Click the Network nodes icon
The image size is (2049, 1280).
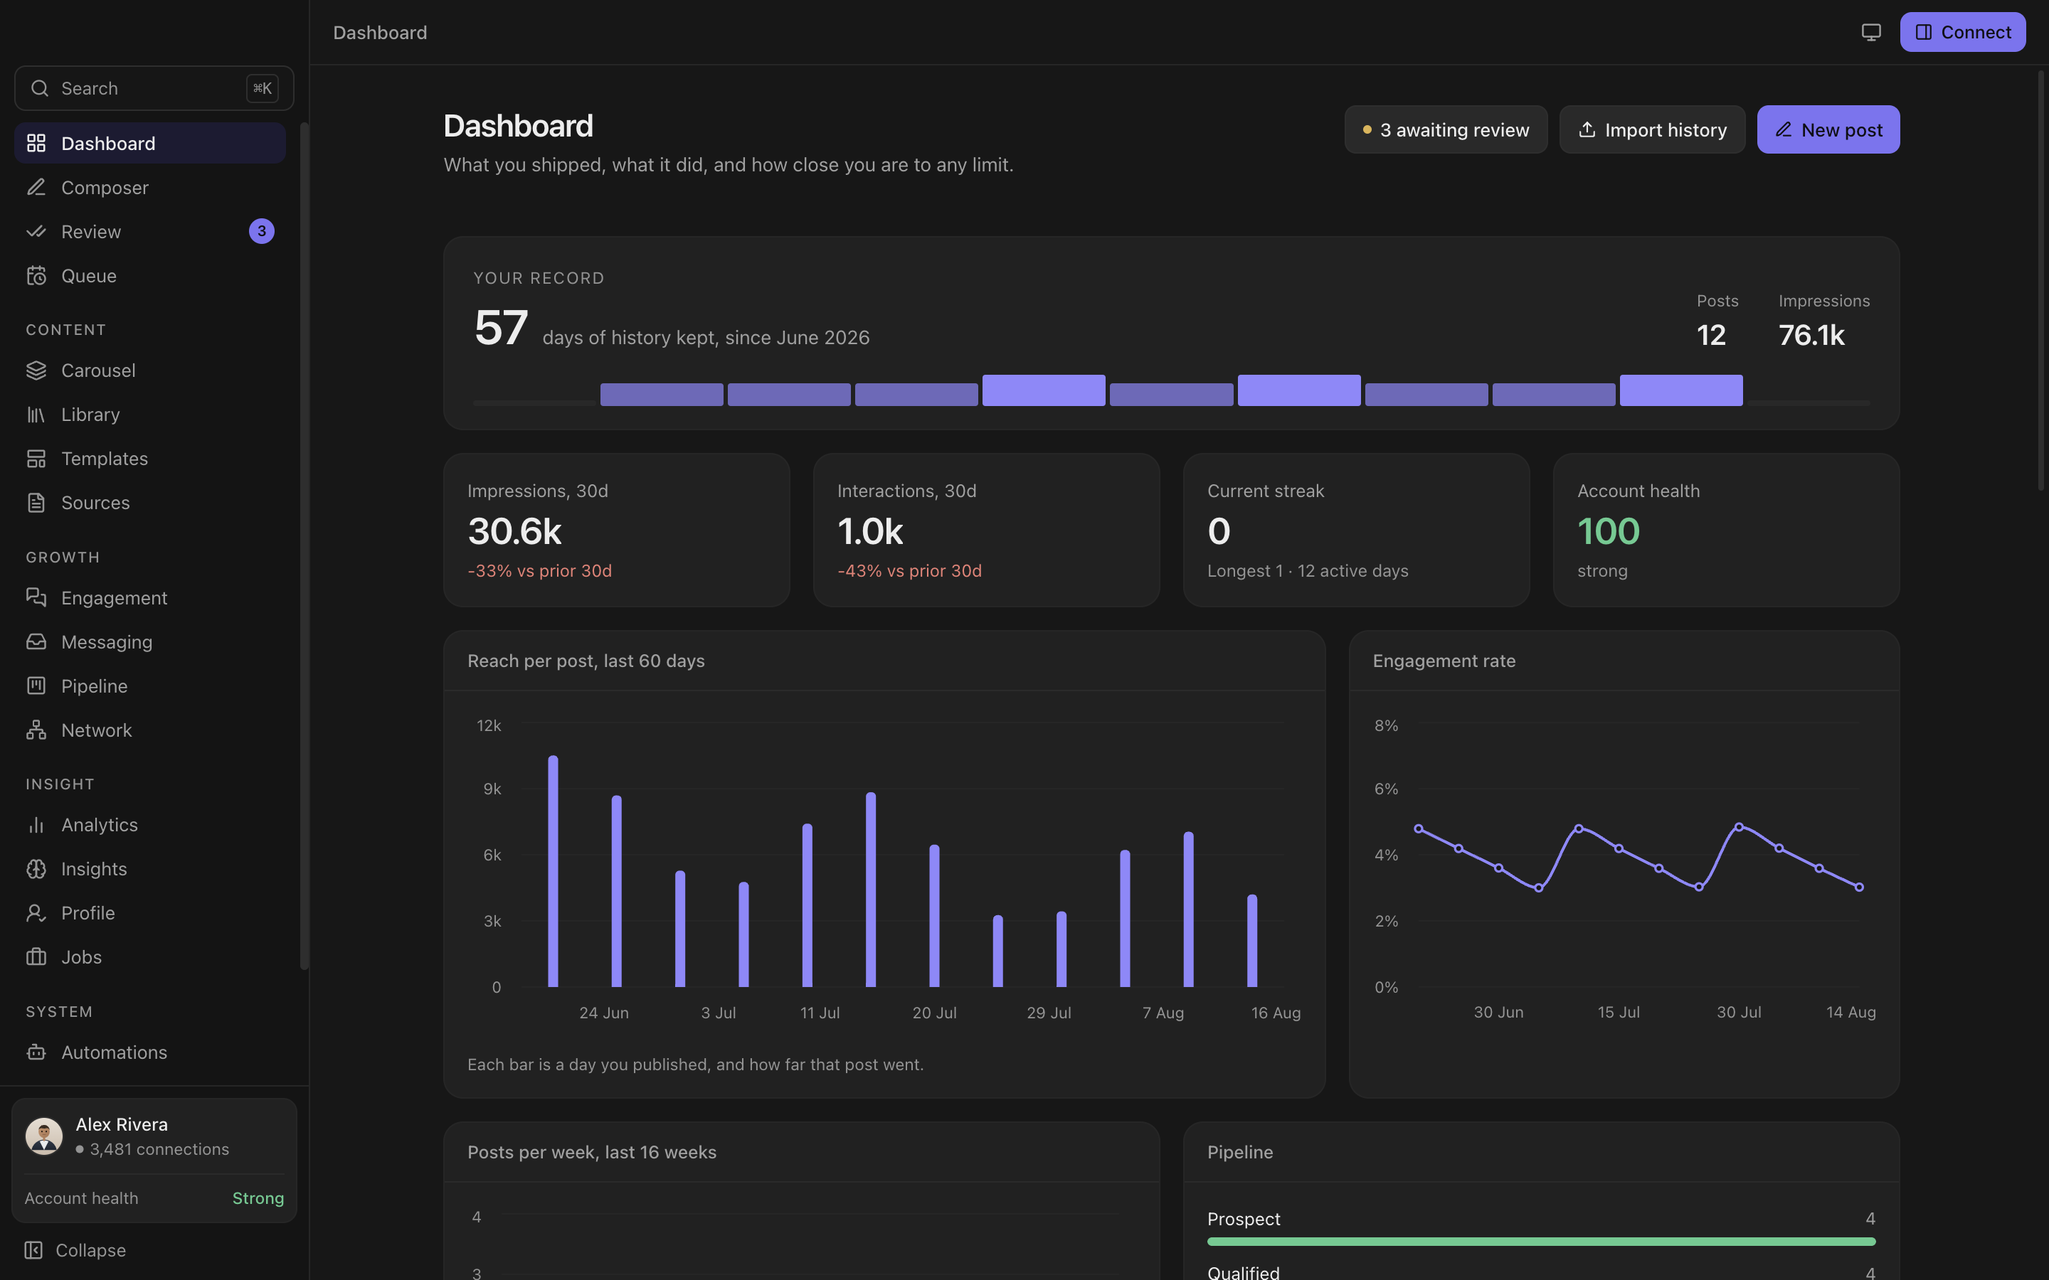pos(36,729)
